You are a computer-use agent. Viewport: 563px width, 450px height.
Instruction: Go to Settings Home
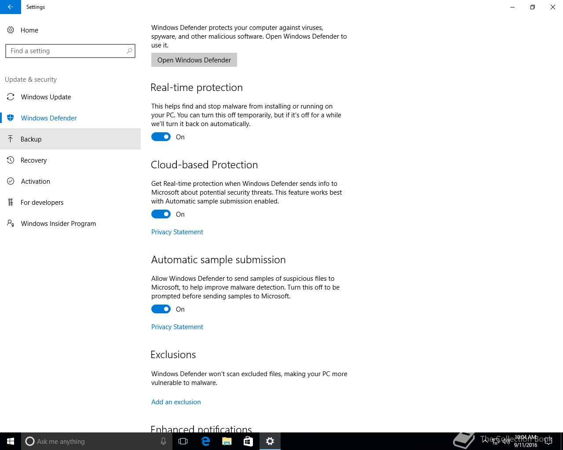pos(70,30)
